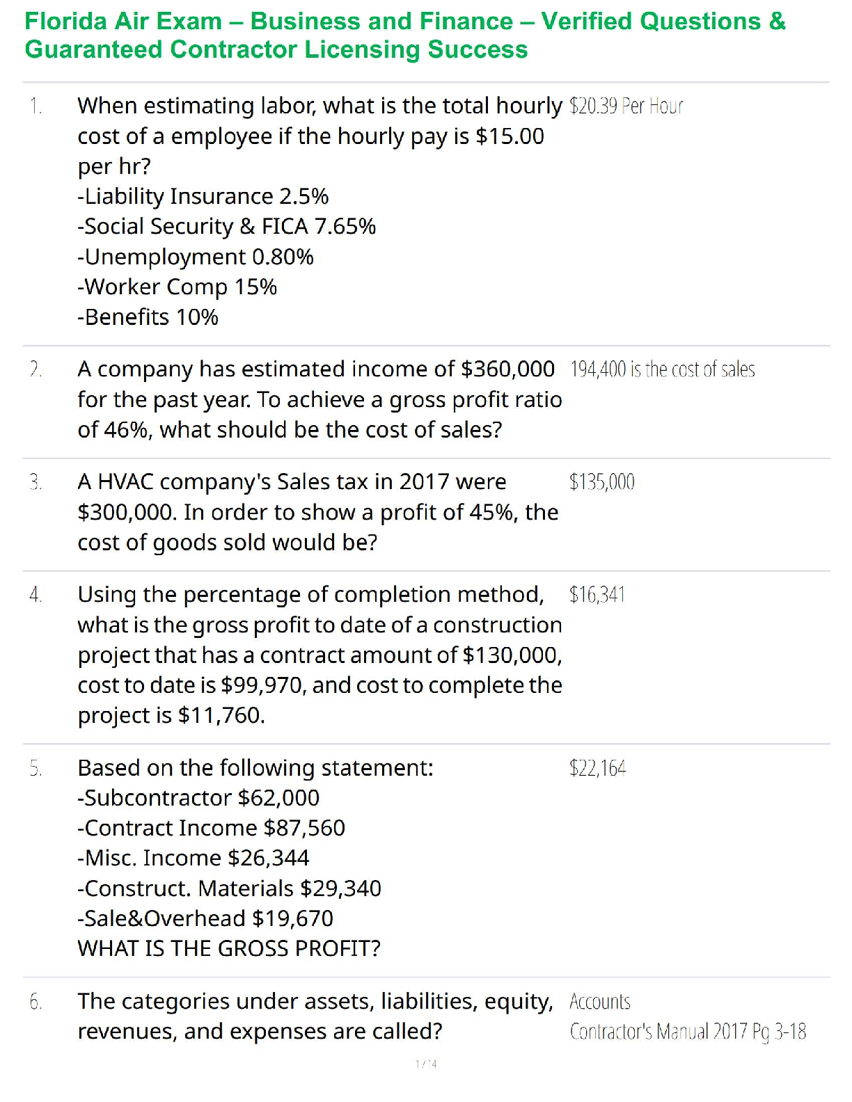Viewport: 852px width, 1102px height.
Task: Click the 'Contractor's Manual 2017 Pg 3-18' reference
Action: click(x=687, y=1032)
